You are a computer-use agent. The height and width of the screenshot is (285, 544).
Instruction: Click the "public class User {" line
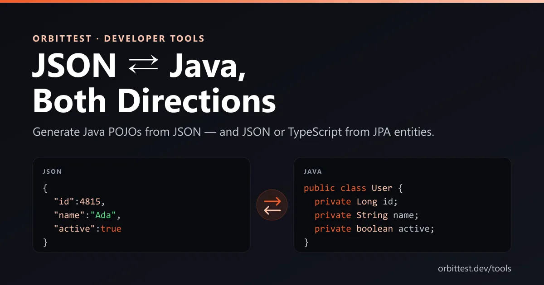(353, 188)
